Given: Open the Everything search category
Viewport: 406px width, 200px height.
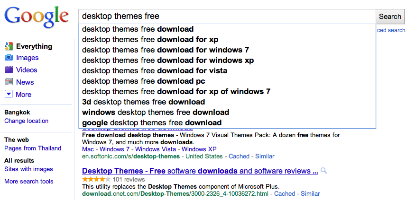Looking at the screenshot, I should coord(34,46).
